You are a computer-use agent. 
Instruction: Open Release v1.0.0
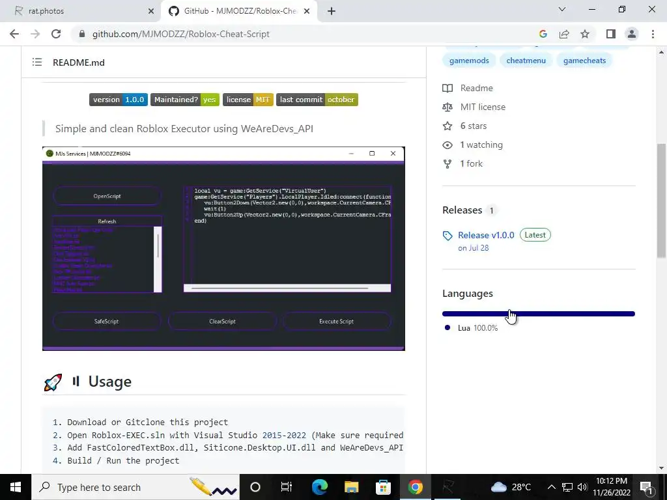click(486, 235)
